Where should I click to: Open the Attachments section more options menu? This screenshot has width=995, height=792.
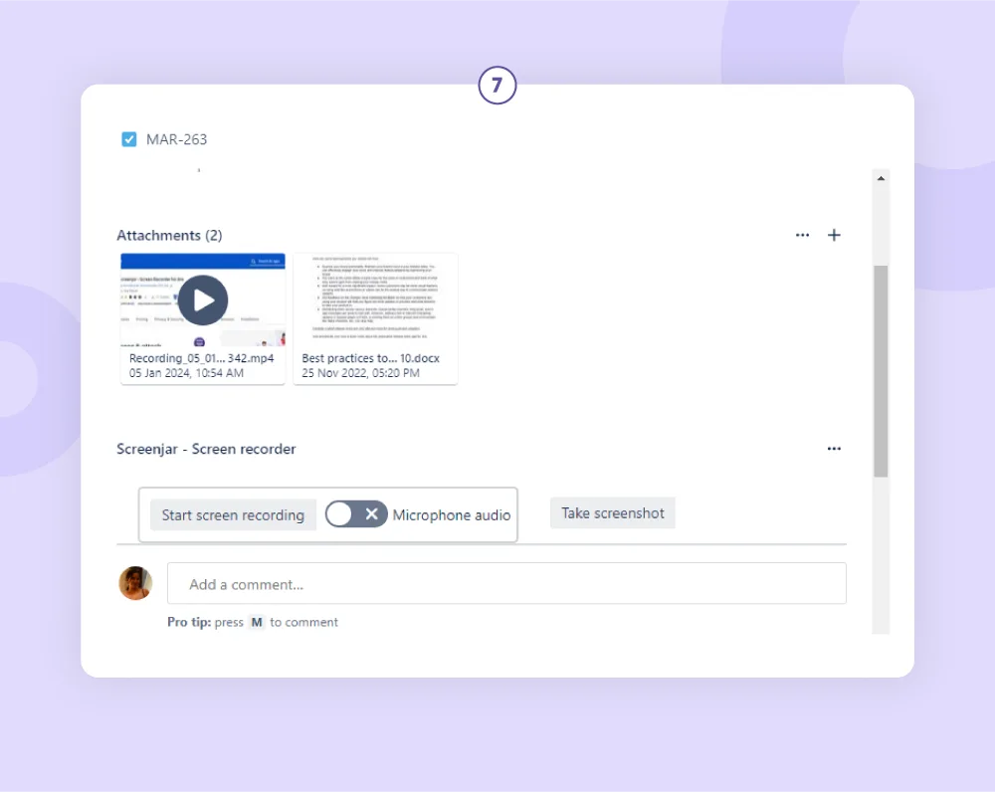802,235
